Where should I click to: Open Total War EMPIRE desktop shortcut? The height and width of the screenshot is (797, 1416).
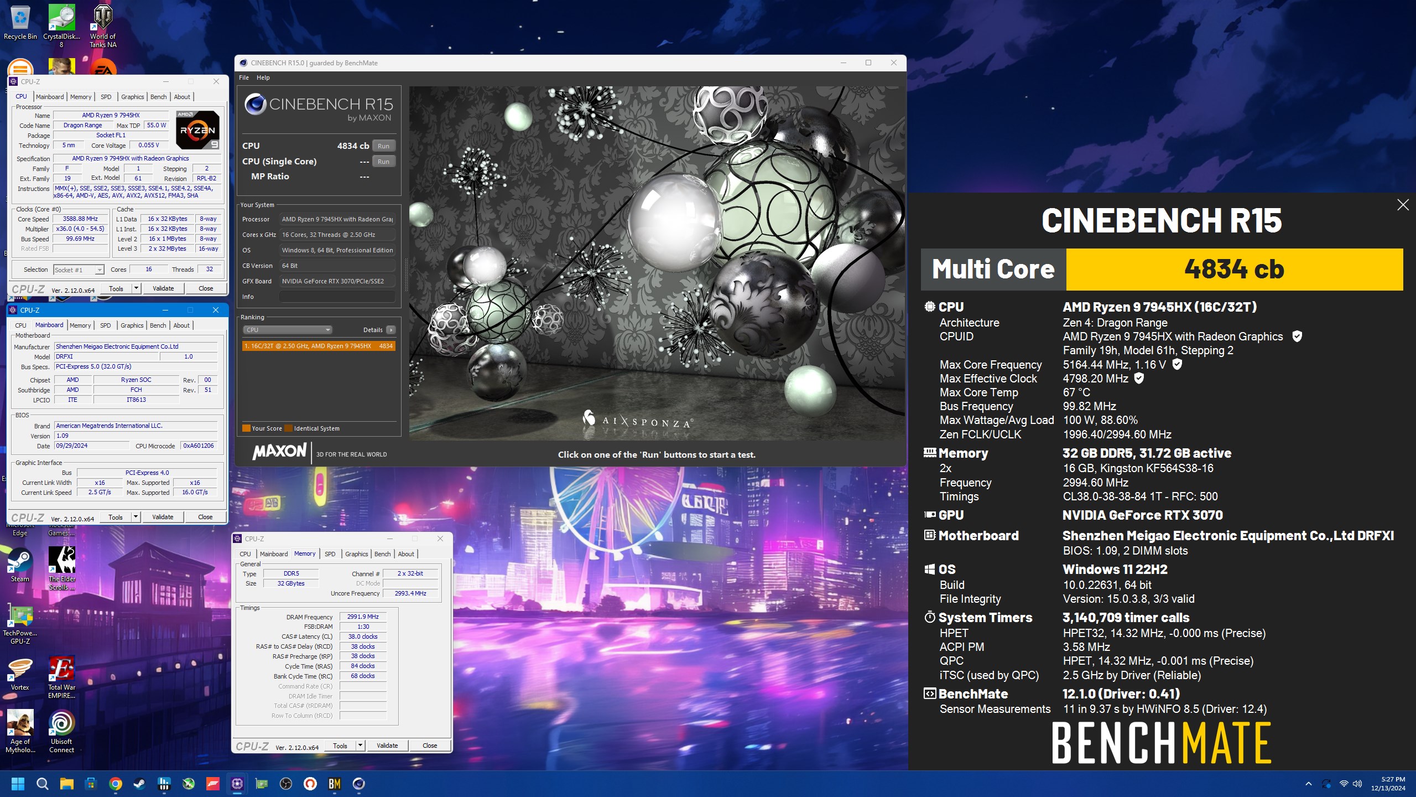click(x=61, y=677)
